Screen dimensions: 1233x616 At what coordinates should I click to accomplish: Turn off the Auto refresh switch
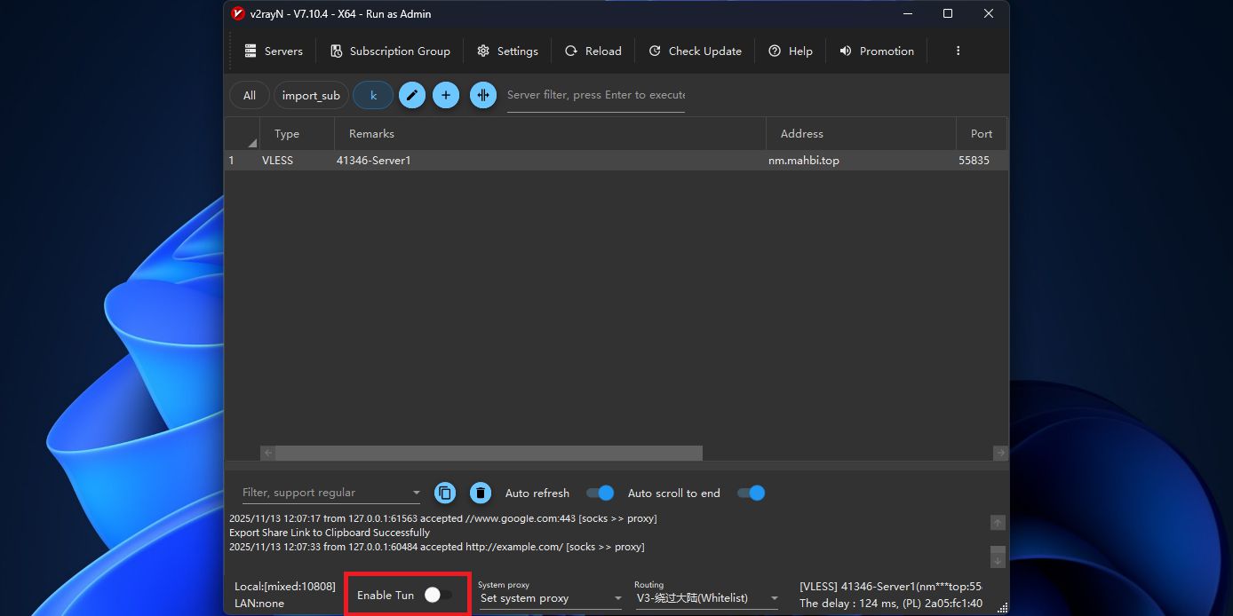(x=601, y=494)
